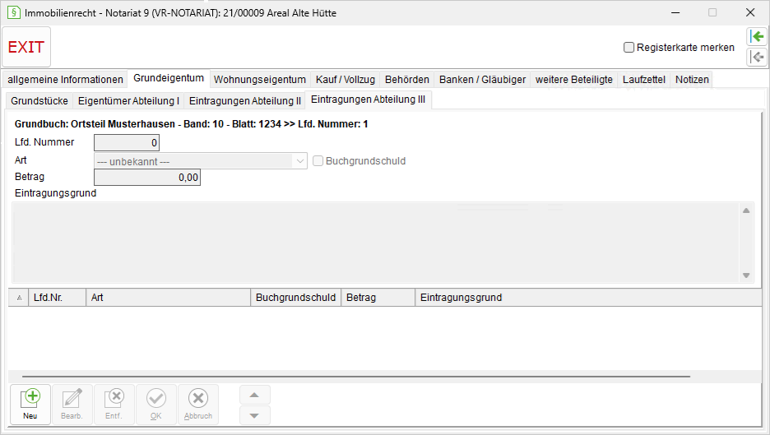
Task: Click Eintragungsgrund column header in table
Action: point(588,298)
